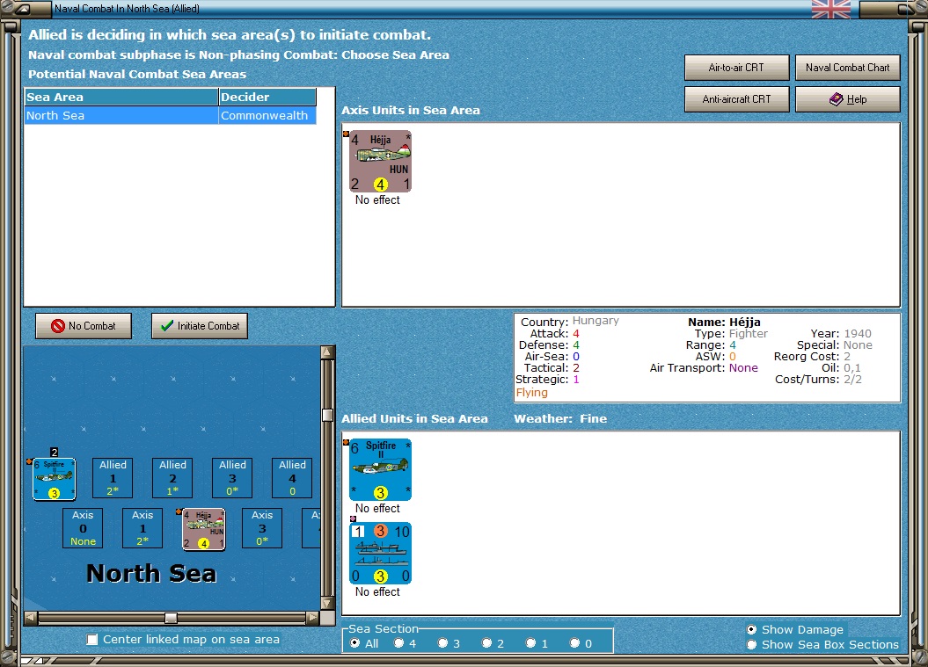Click the Decider column header
Screen dimensions: 928x667
click(x=267, y=97)
